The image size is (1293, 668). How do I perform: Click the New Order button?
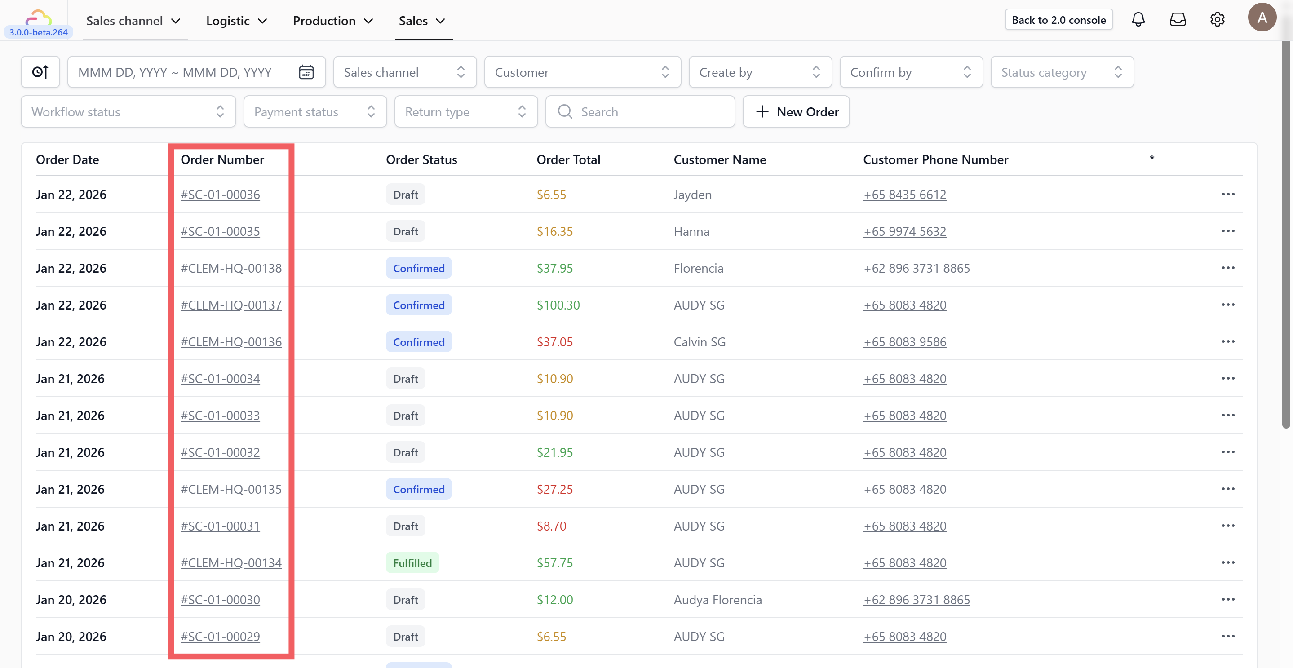pos(796,111)
